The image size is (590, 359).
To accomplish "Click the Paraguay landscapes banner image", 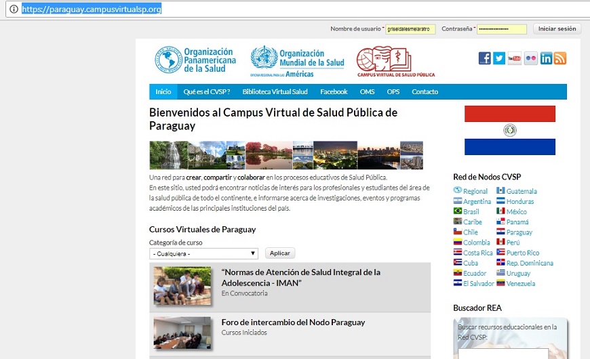I will click(x=286, y=155).
